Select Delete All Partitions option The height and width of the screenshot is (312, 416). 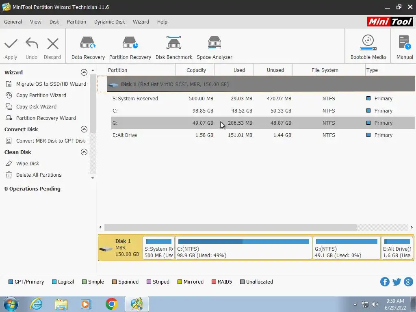(39, 175)
